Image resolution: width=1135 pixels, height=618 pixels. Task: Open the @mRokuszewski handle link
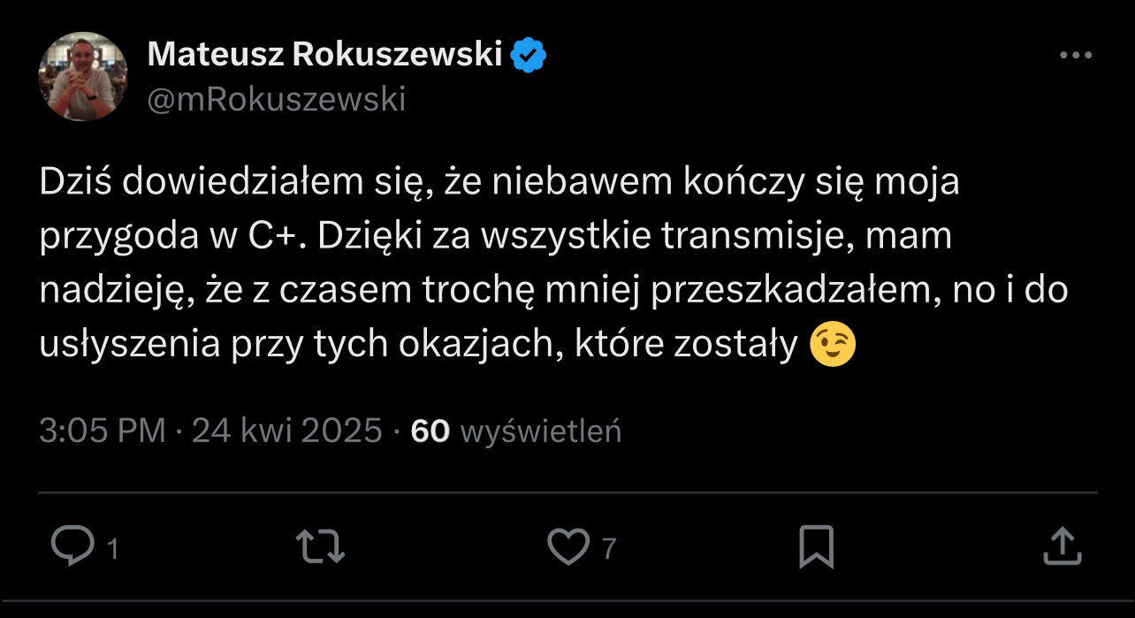click(x=276, y=100)
